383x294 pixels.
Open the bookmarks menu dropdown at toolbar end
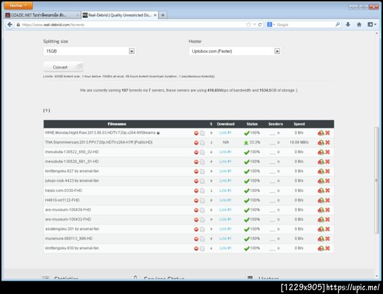(372, 24)
